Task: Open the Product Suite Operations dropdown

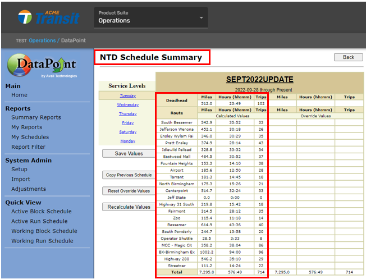Action: coord(151,18)
